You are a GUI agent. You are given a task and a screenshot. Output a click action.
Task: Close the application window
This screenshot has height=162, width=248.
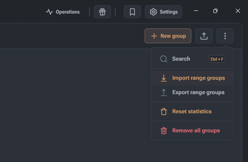point(238,11)
